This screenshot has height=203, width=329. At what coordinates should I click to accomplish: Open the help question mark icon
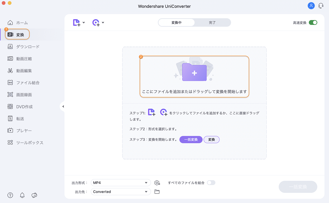(x=10, y=195)
